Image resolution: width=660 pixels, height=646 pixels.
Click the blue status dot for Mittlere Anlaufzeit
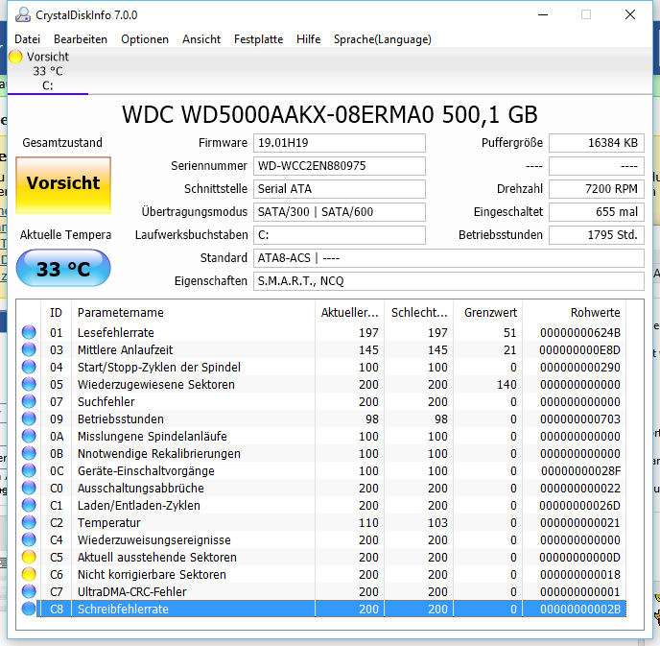(x=29, y=349)
